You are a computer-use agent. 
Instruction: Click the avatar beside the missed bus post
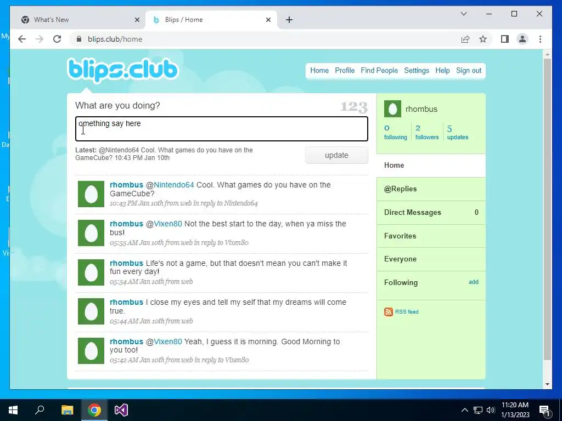(91, 233)
